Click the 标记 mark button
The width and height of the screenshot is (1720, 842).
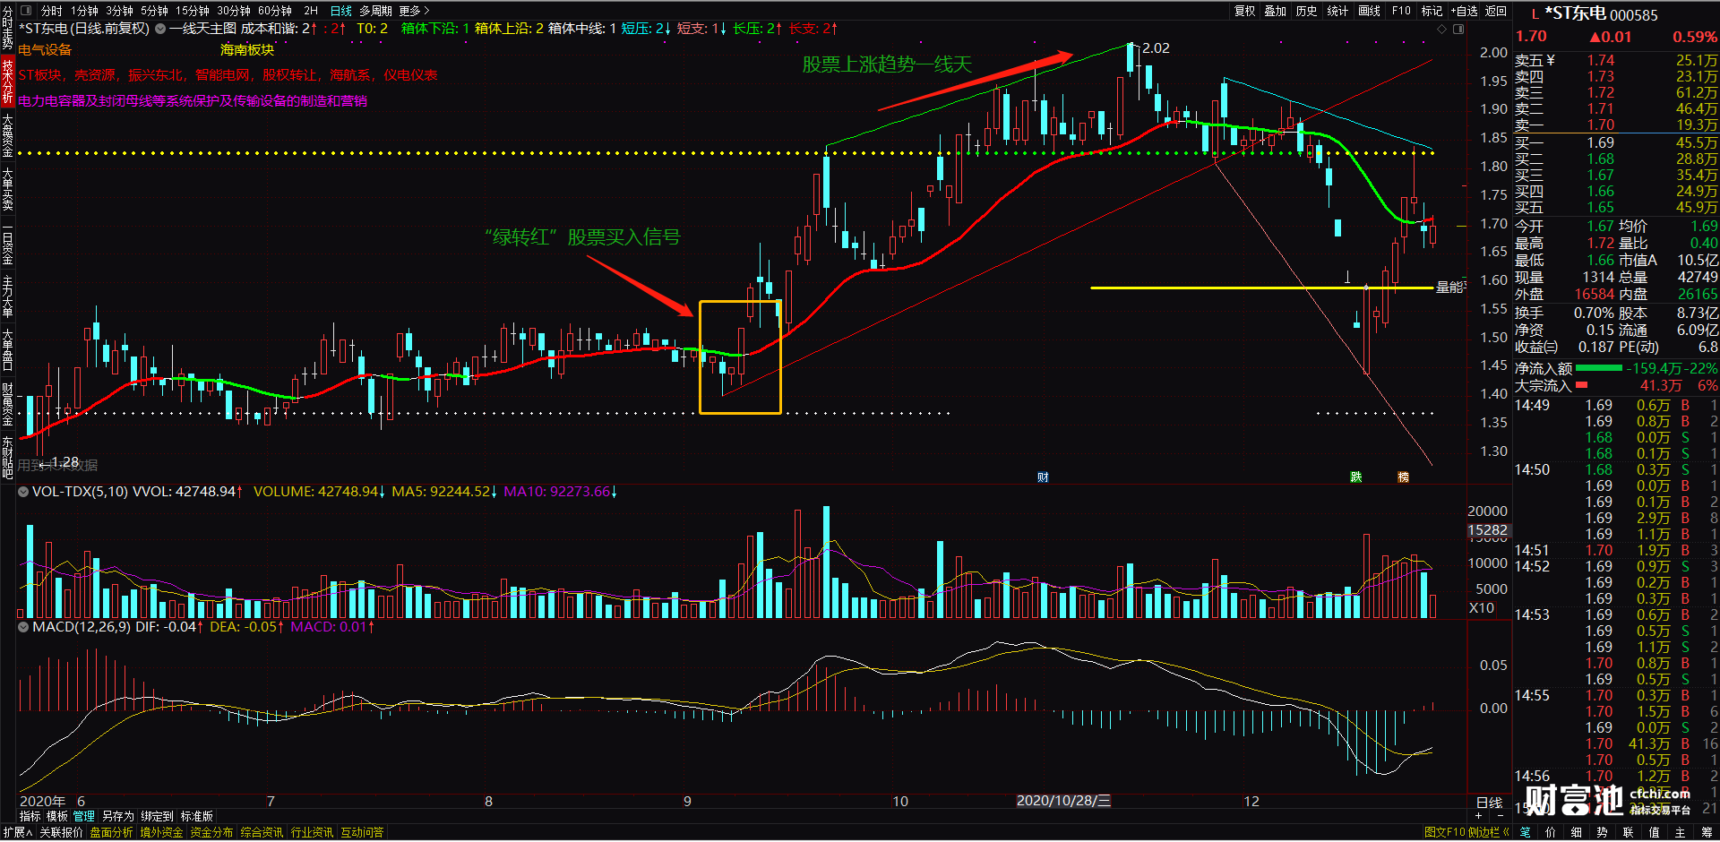(1432, 11)
